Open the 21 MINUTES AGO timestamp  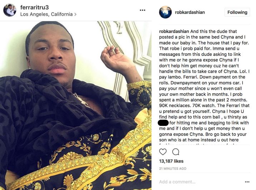pyautogui.click(x=173, y=169)
